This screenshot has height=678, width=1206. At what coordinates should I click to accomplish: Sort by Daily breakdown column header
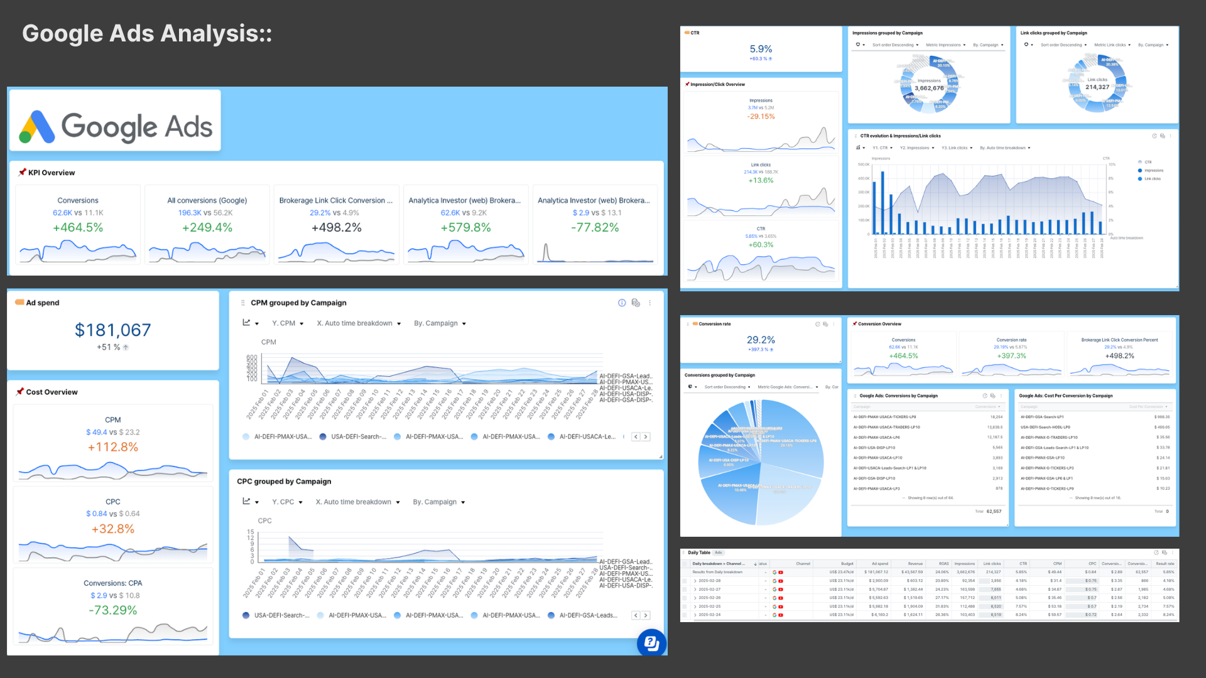click(x=717, y=564)
